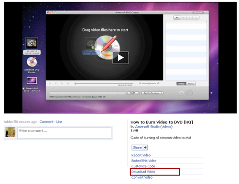Screen dimensions: 239x184
Task: Click the add (+) button in DVD Creator list toolbar
Action: point(177,18)
